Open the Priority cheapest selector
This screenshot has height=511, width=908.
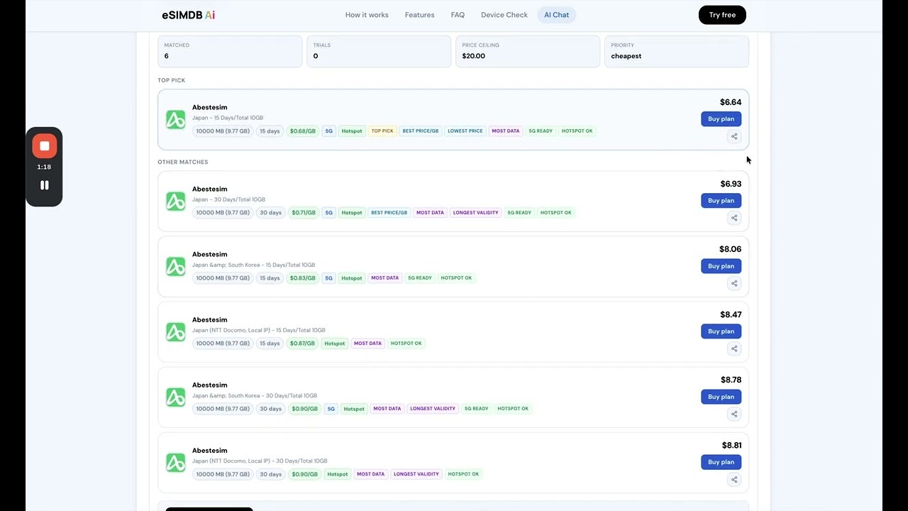(x=675, y=51)
